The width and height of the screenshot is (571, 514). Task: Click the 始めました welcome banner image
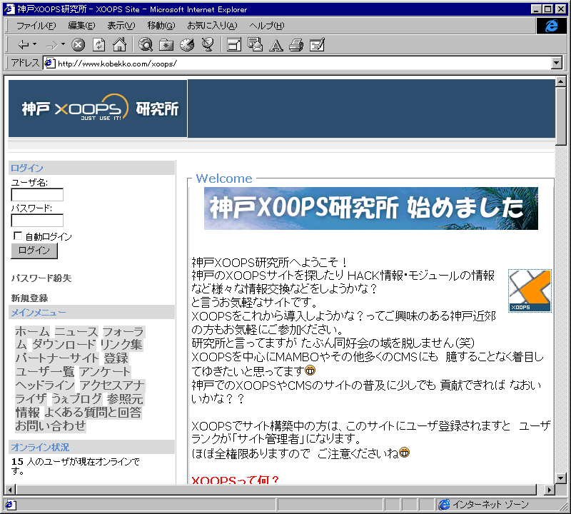click(x=370, y=208)
